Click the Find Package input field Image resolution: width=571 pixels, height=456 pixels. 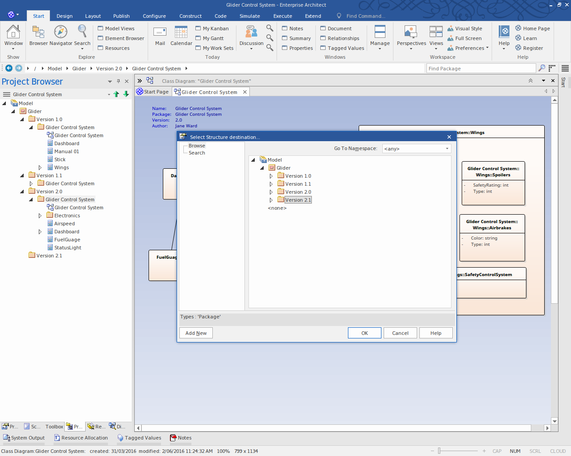[480, 69]
